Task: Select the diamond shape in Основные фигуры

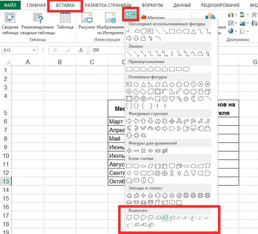Action: (172, 84)
